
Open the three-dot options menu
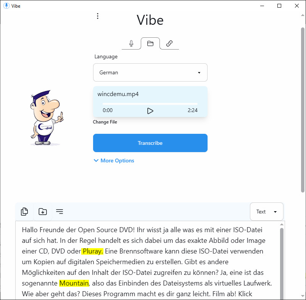pos(98,16)
